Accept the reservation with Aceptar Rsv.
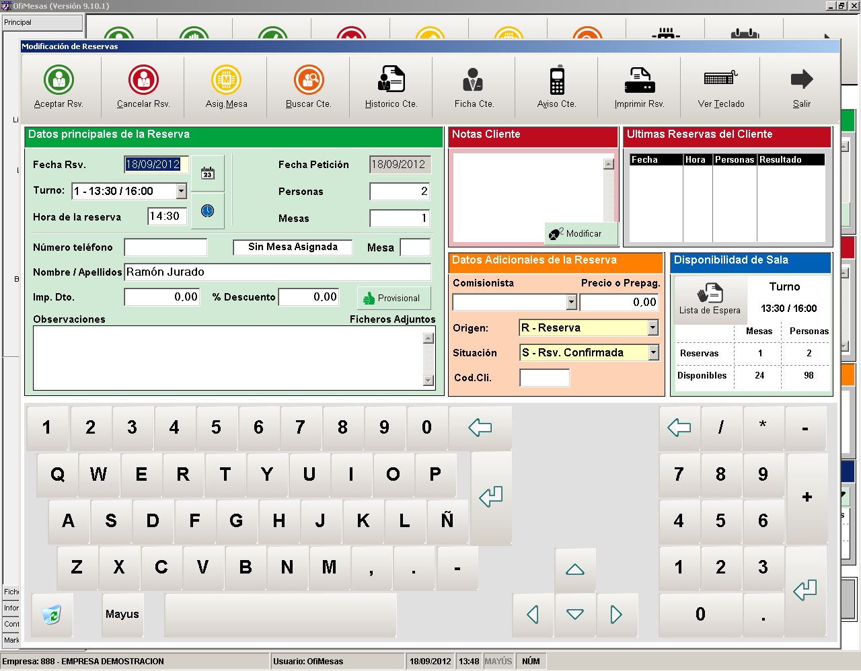 [x=59, y=86]
